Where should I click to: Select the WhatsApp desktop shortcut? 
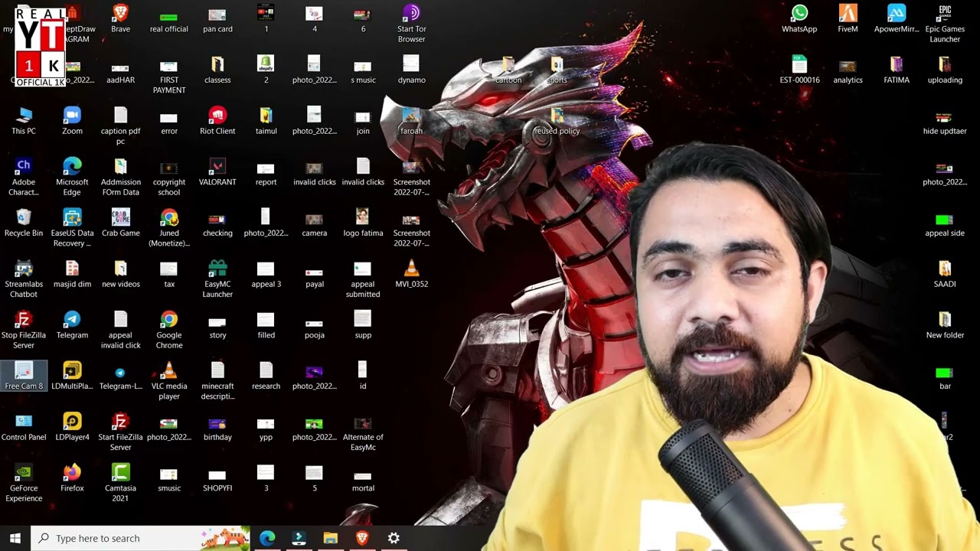799,19
